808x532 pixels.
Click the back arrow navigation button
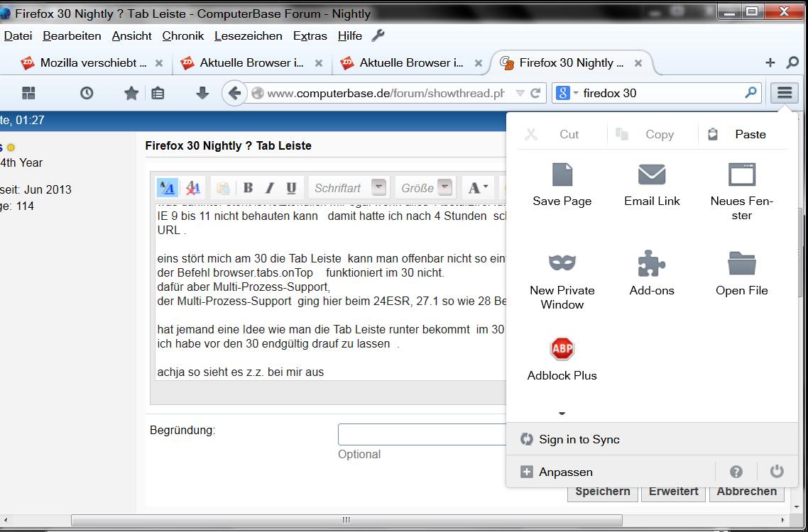tap(234, 93)
